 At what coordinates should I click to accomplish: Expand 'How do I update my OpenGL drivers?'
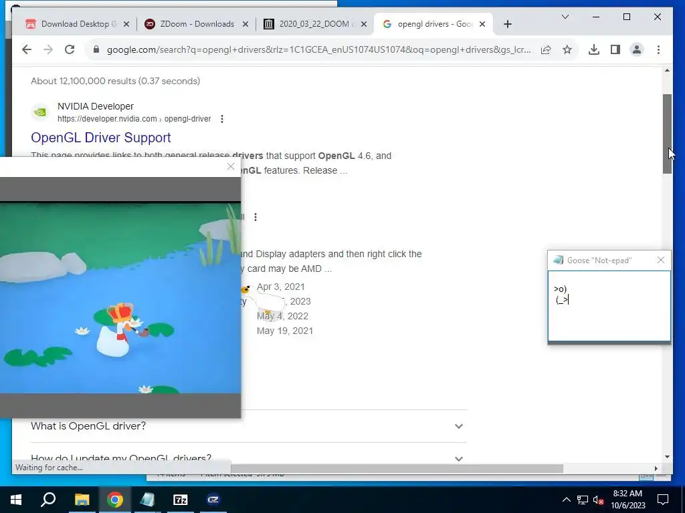click(x=249, y=458)
